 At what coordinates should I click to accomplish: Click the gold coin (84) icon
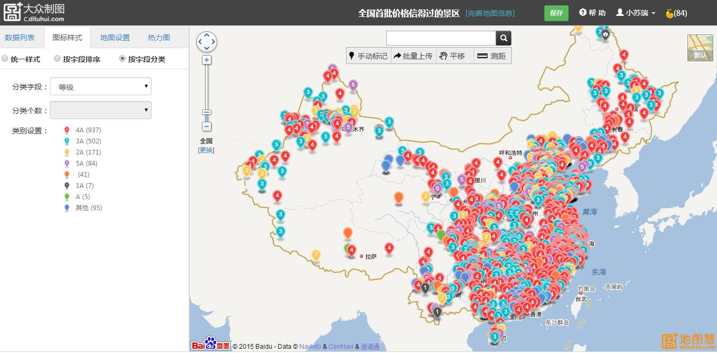(x=669, y=13)
